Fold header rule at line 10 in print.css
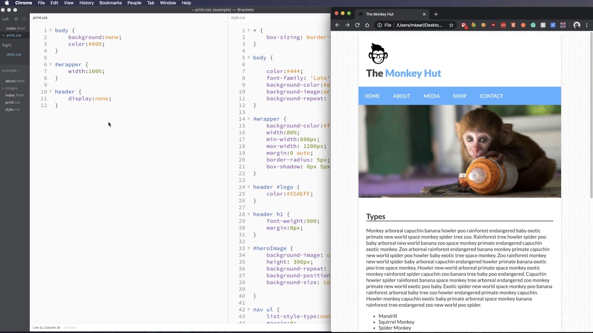The image size is (593, 333). coord(50,92)
